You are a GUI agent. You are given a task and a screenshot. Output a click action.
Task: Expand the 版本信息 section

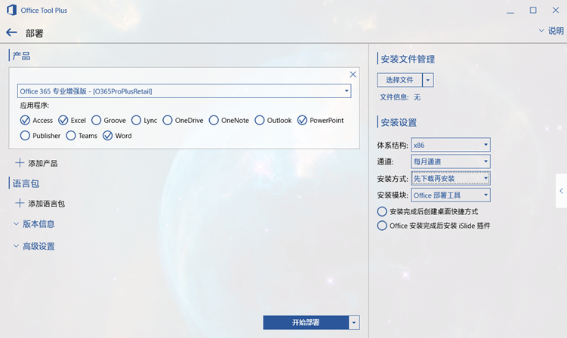point(34,224)
